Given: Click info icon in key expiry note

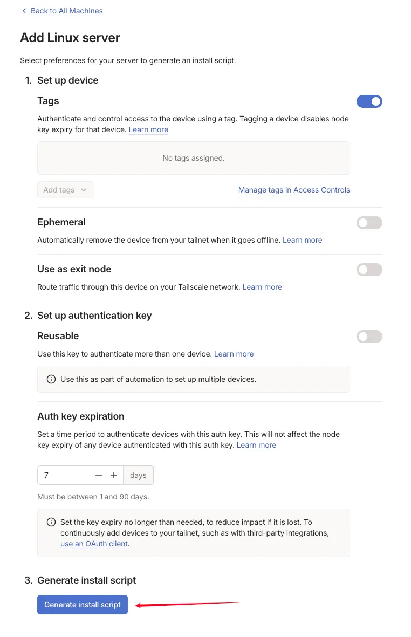Looking at the screenshot, I should [51, 522].
